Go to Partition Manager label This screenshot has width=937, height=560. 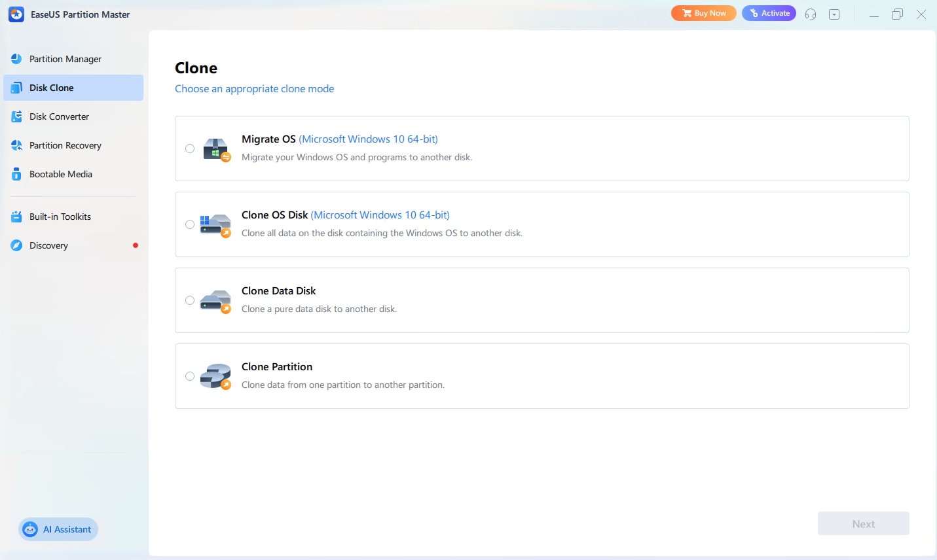point(65,59)
